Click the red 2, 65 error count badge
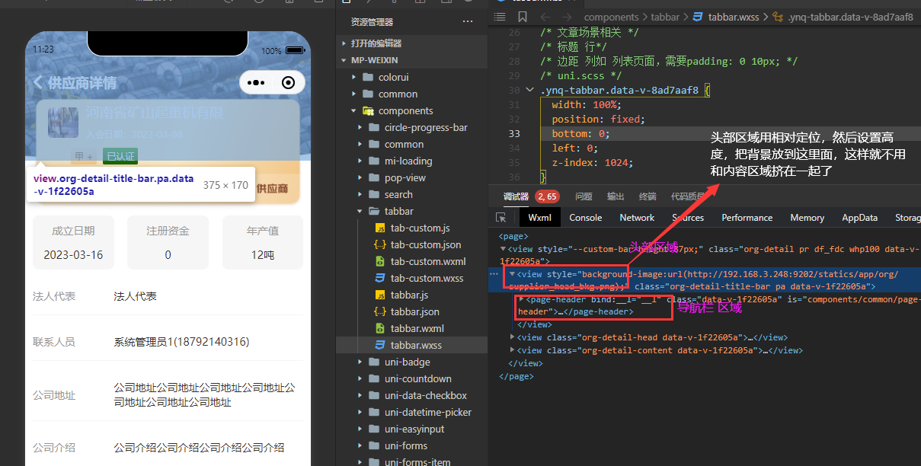The height and width of the screenshot is (466, 921). tap(546, 196)
